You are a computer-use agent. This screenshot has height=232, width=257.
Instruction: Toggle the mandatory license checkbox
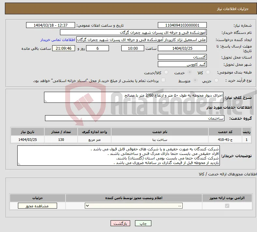[x=227, y=206]
